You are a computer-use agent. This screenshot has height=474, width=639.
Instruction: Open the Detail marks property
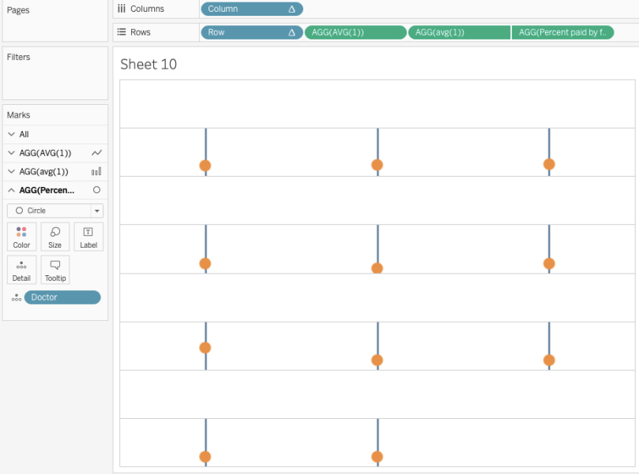click(x=21, y=270)
